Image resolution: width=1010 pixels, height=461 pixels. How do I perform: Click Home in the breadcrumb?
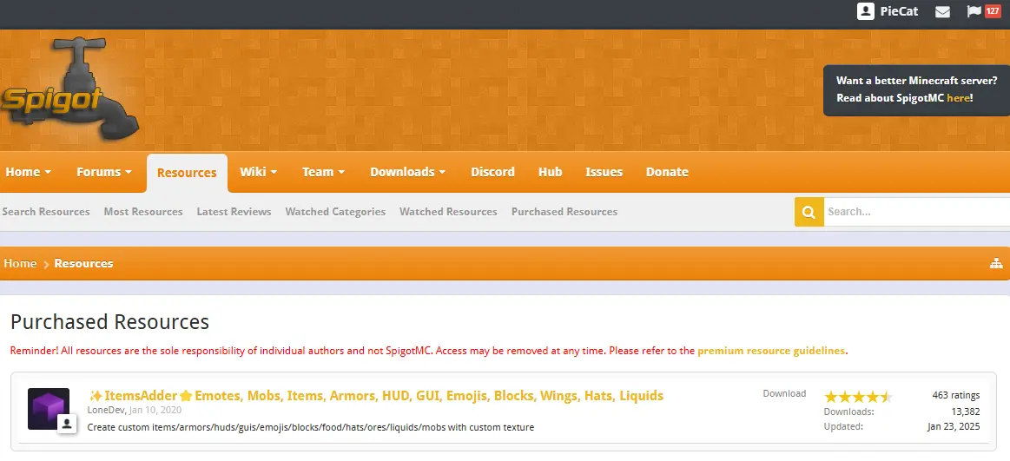20,263
